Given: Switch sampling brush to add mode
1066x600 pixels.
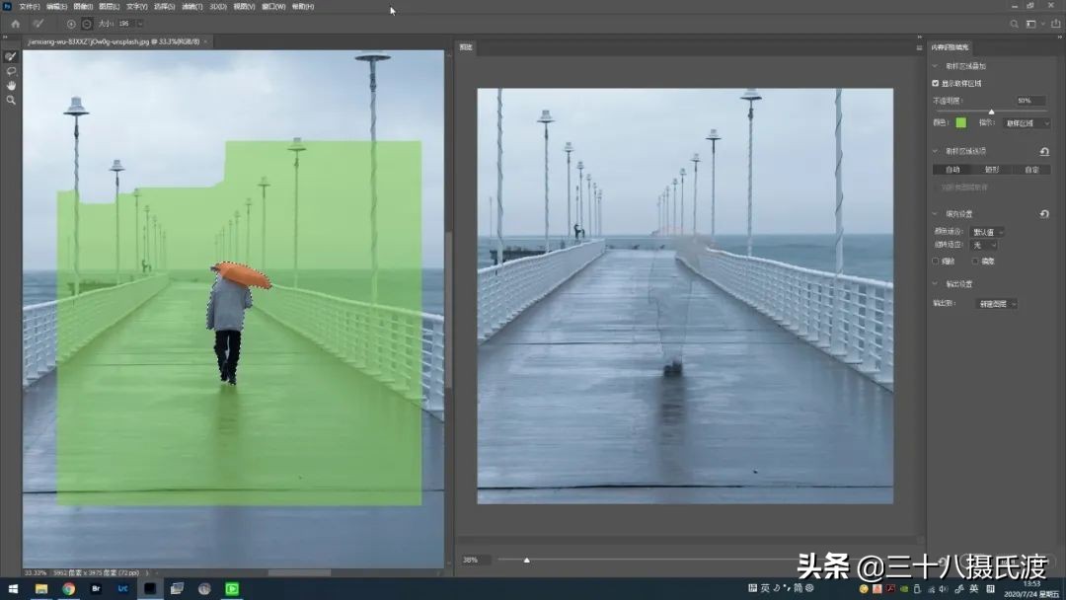Looking at the screenshot, I should point(71,23).
